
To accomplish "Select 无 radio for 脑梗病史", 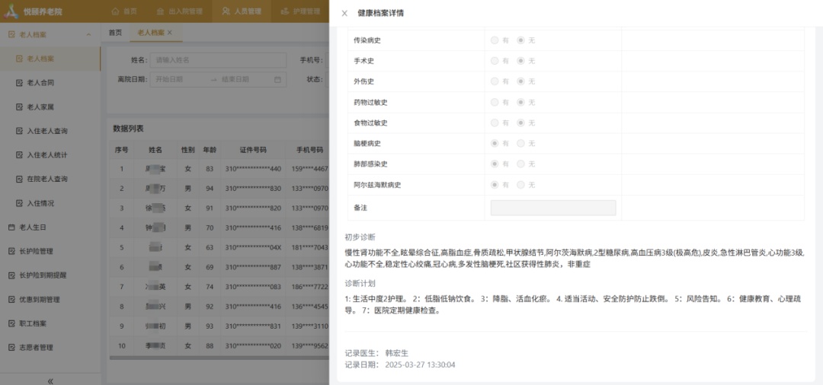I will (521, 143).
